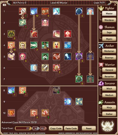Image resolution: width=118 pixels, height=135 pixels.
Task: Select the bleeding fist skill in row 10
Action: [x=34, y=113]
